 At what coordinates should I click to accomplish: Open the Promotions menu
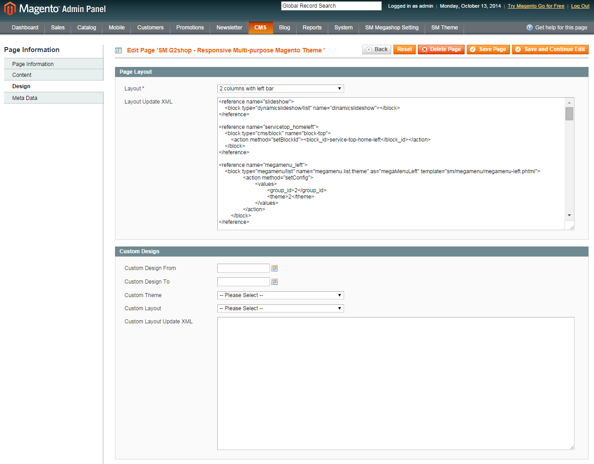(190, 28)
